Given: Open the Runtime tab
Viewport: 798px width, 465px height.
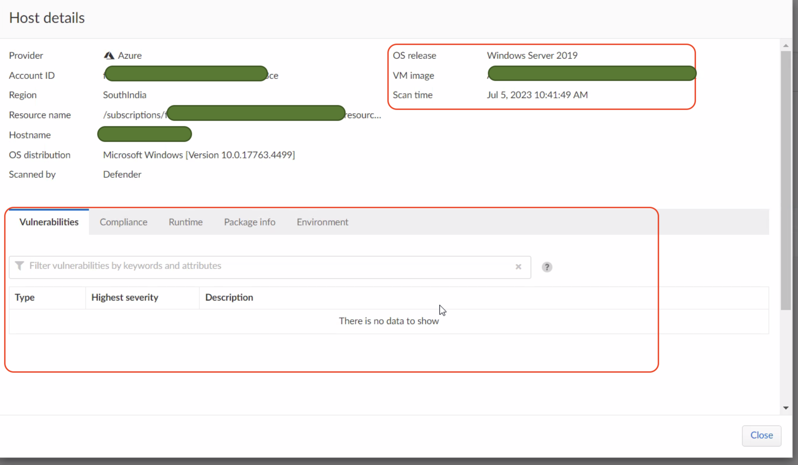Looking at the screenshot, I should [185, 222].
